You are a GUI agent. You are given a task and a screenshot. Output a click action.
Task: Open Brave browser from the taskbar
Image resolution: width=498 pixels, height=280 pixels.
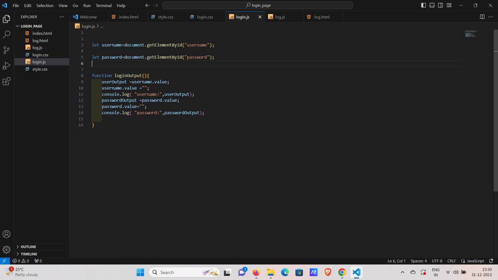pos(328,272)
